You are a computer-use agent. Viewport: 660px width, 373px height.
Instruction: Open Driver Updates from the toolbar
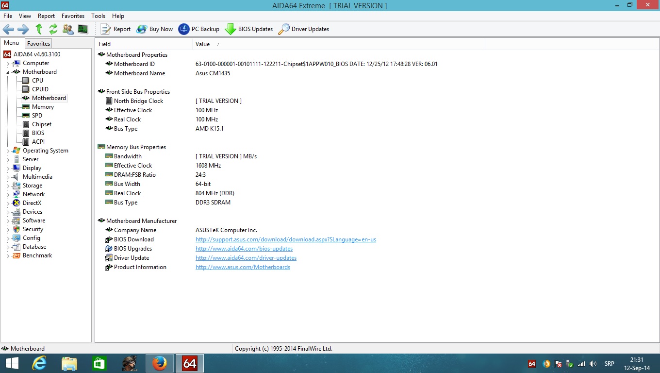point(304,29)
